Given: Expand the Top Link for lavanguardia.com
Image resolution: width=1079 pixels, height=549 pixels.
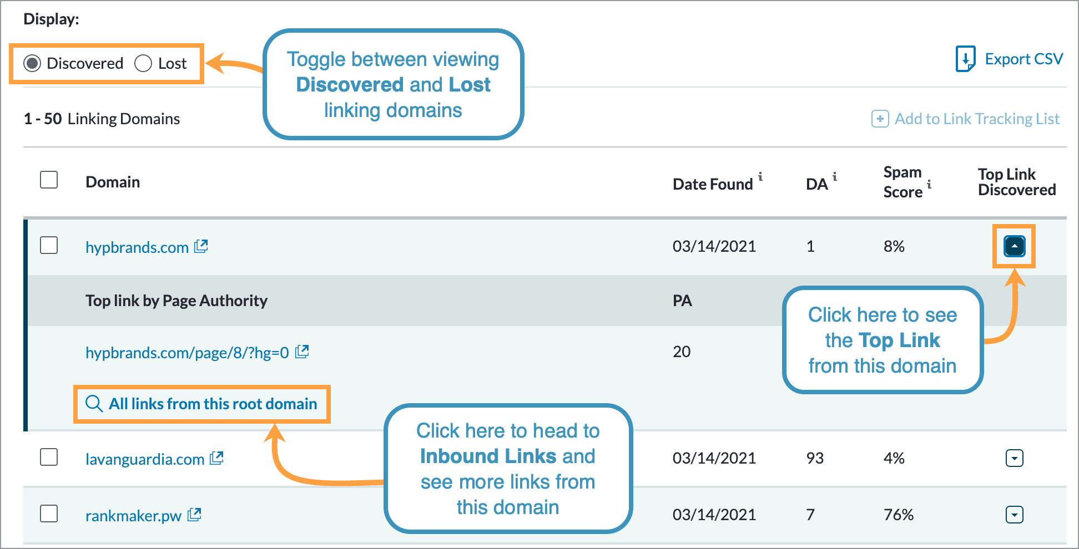Looking at the screenshot, I should [x=1014, y=458].
